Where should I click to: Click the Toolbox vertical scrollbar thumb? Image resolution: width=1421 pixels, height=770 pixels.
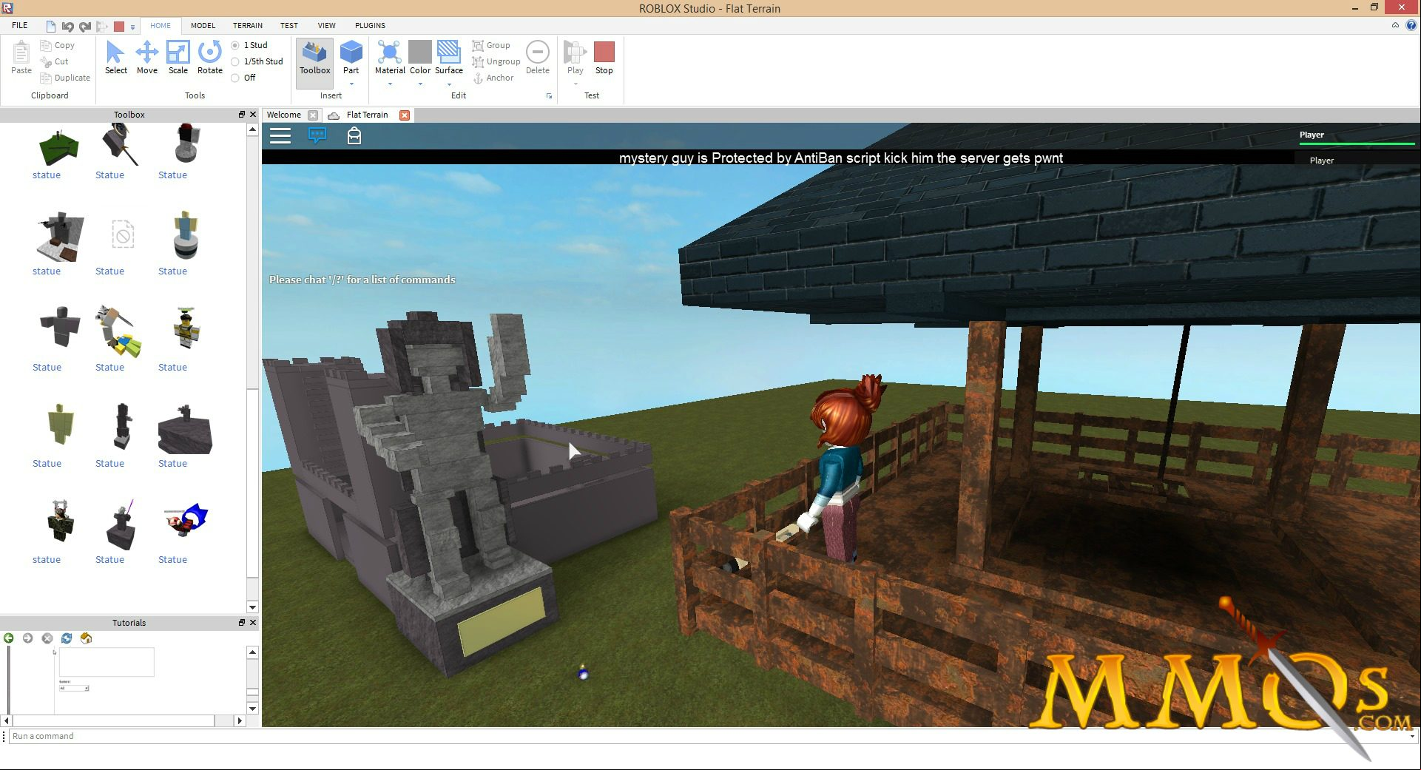click(x=252, y=483)
